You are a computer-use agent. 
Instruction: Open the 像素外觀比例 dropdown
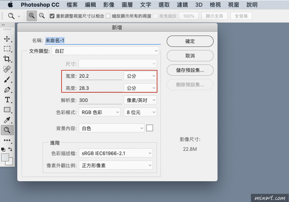[116, 165]
